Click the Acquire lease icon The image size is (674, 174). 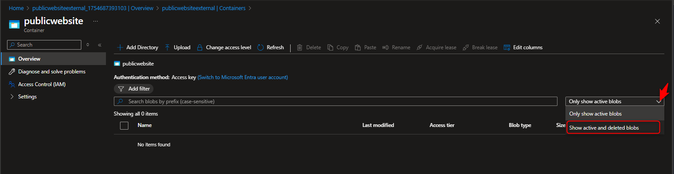point(419,47)
